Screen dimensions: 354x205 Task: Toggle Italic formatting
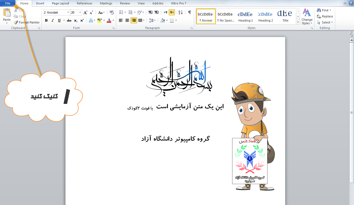(53, 20)
